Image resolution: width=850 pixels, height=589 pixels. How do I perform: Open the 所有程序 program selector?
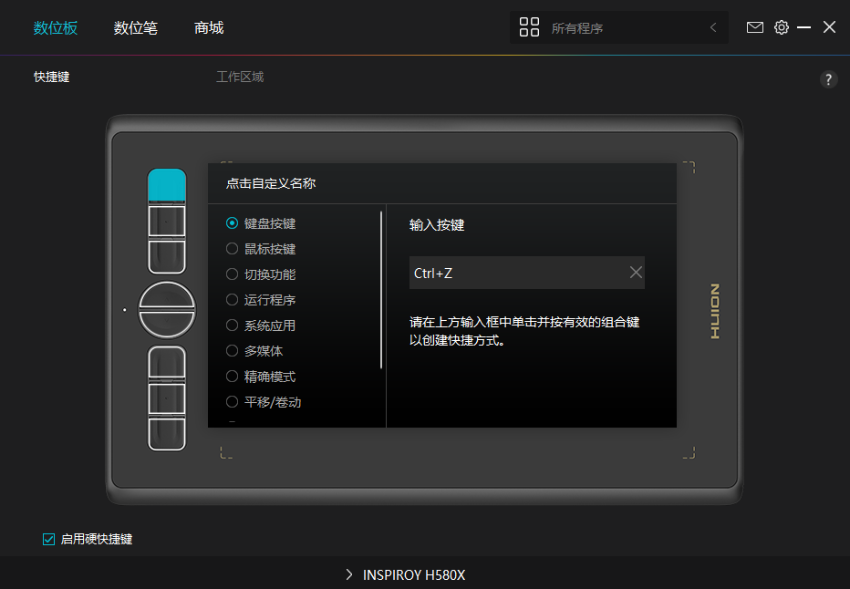618,27
